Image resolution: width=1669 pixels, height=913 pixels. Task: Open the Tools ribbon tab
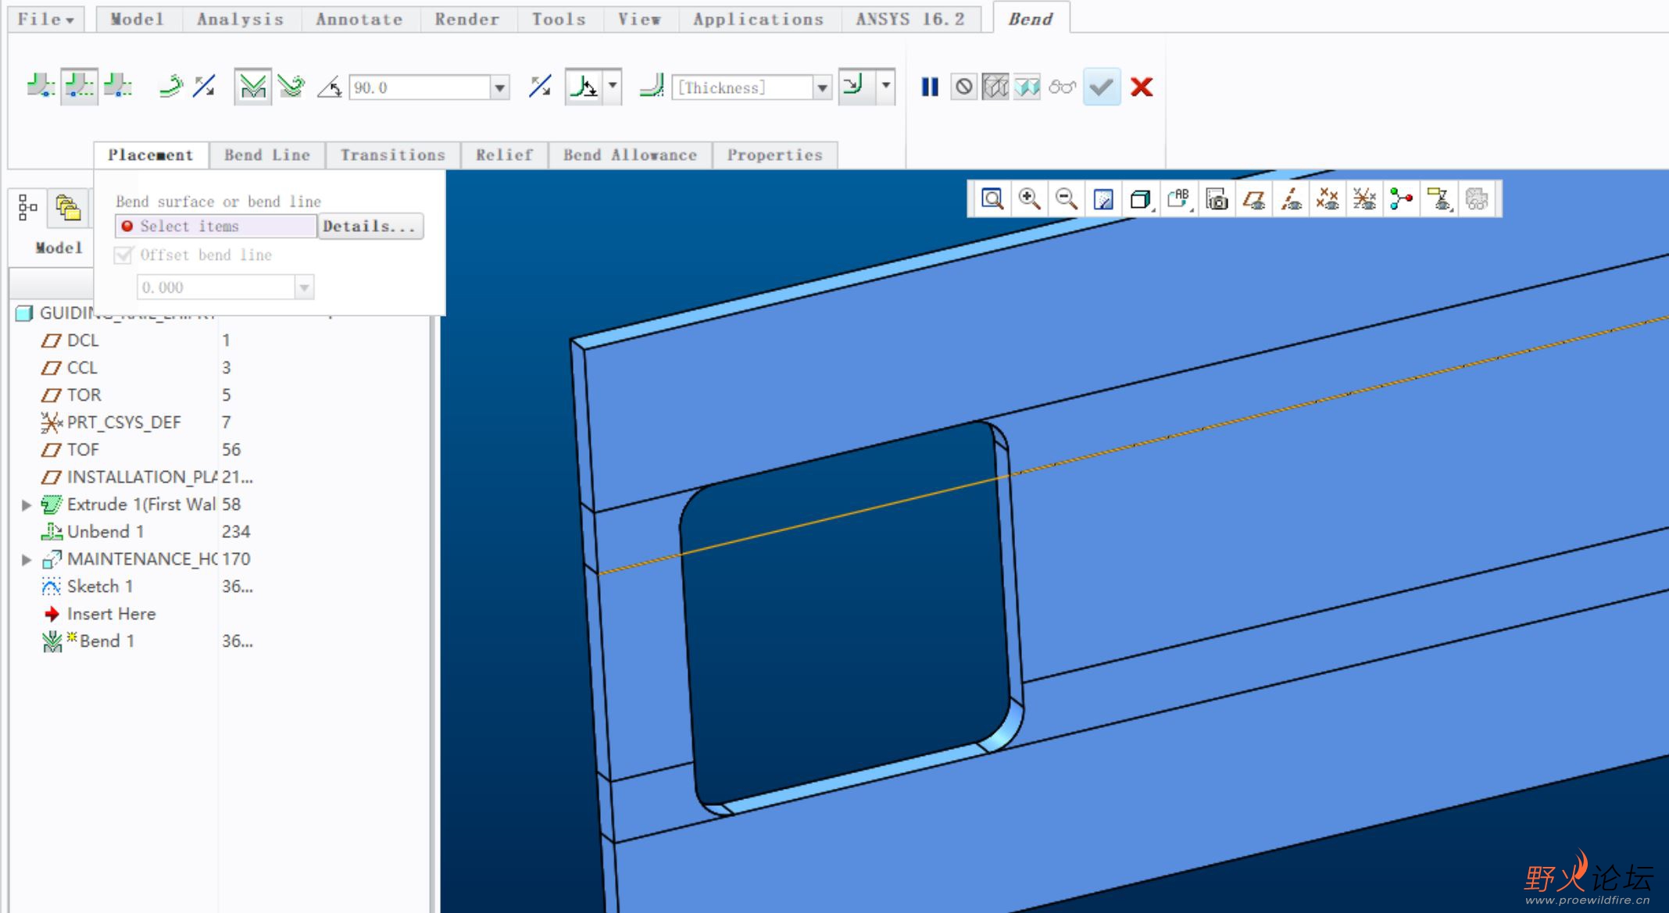point(559,19)
